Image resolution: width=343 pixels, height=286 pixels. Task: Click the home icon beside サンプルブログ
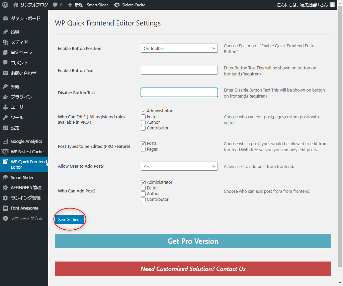(x=15, y=5)
